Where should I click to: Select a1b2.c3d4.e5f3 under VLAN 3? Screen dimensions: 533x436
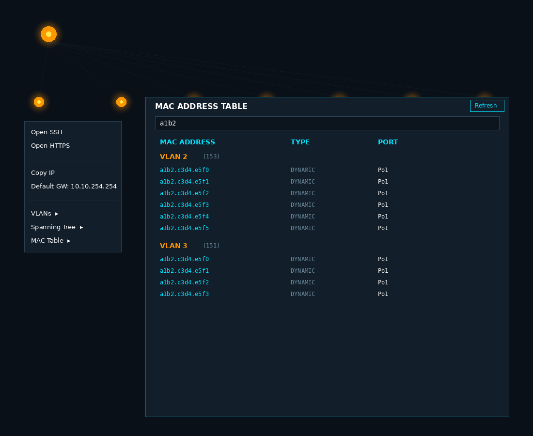tap(184, 294)
